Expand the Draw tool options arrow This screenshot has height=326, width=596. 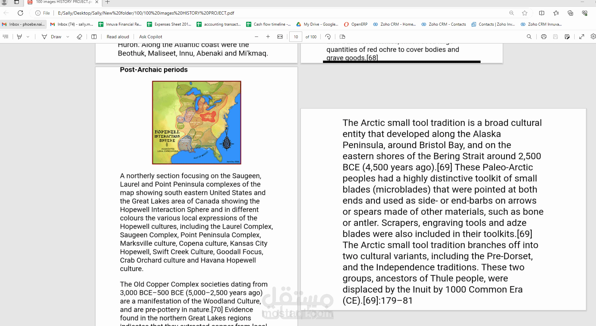68,37
